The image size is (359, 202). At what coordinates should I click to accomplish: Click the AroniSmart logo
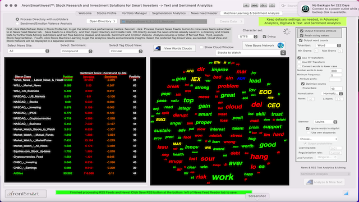pos(26,194)
